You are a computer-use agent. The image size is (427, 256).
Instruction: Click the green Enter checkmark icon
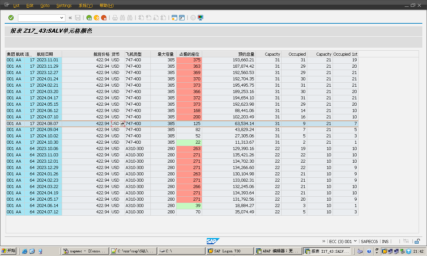(x=11, y=18)
